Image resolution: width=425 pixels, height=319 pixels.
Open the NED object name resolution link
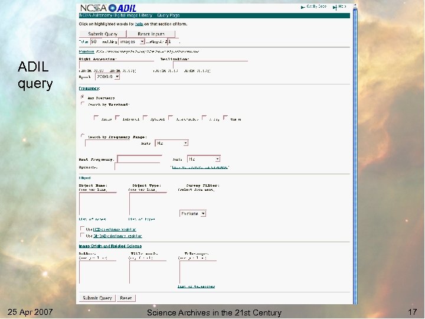pyautogui.click(x=115, y=229)
